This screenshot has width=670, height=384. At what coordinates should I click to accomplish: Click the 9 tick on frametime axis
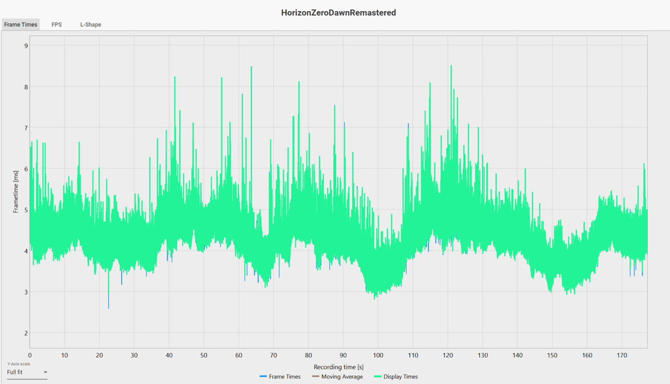[x=26, y=45]
